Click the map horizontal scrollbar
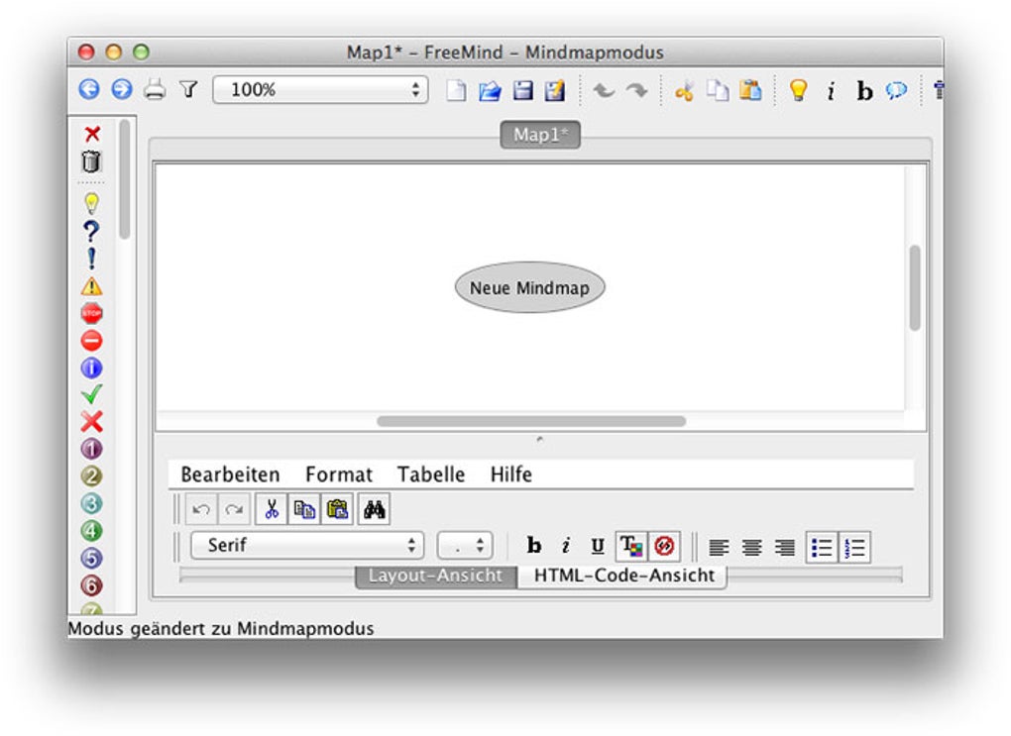This screenshot has height=736, width=1011. (531, 421)
